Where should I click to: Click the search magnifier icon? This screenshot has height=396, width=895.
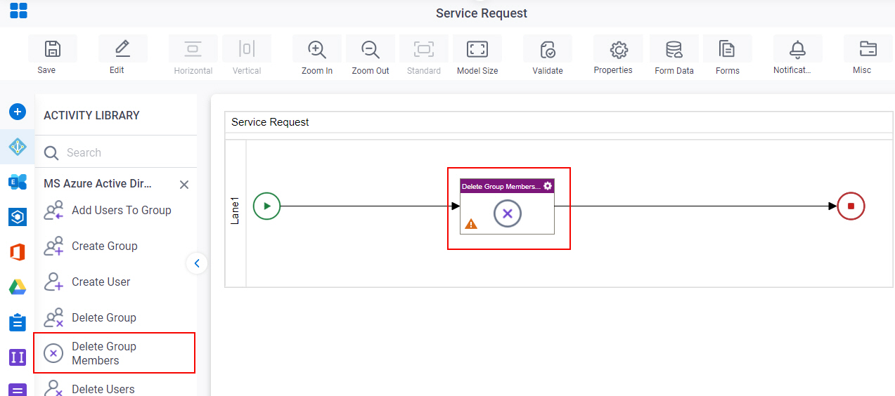click(x=51, y=153)
